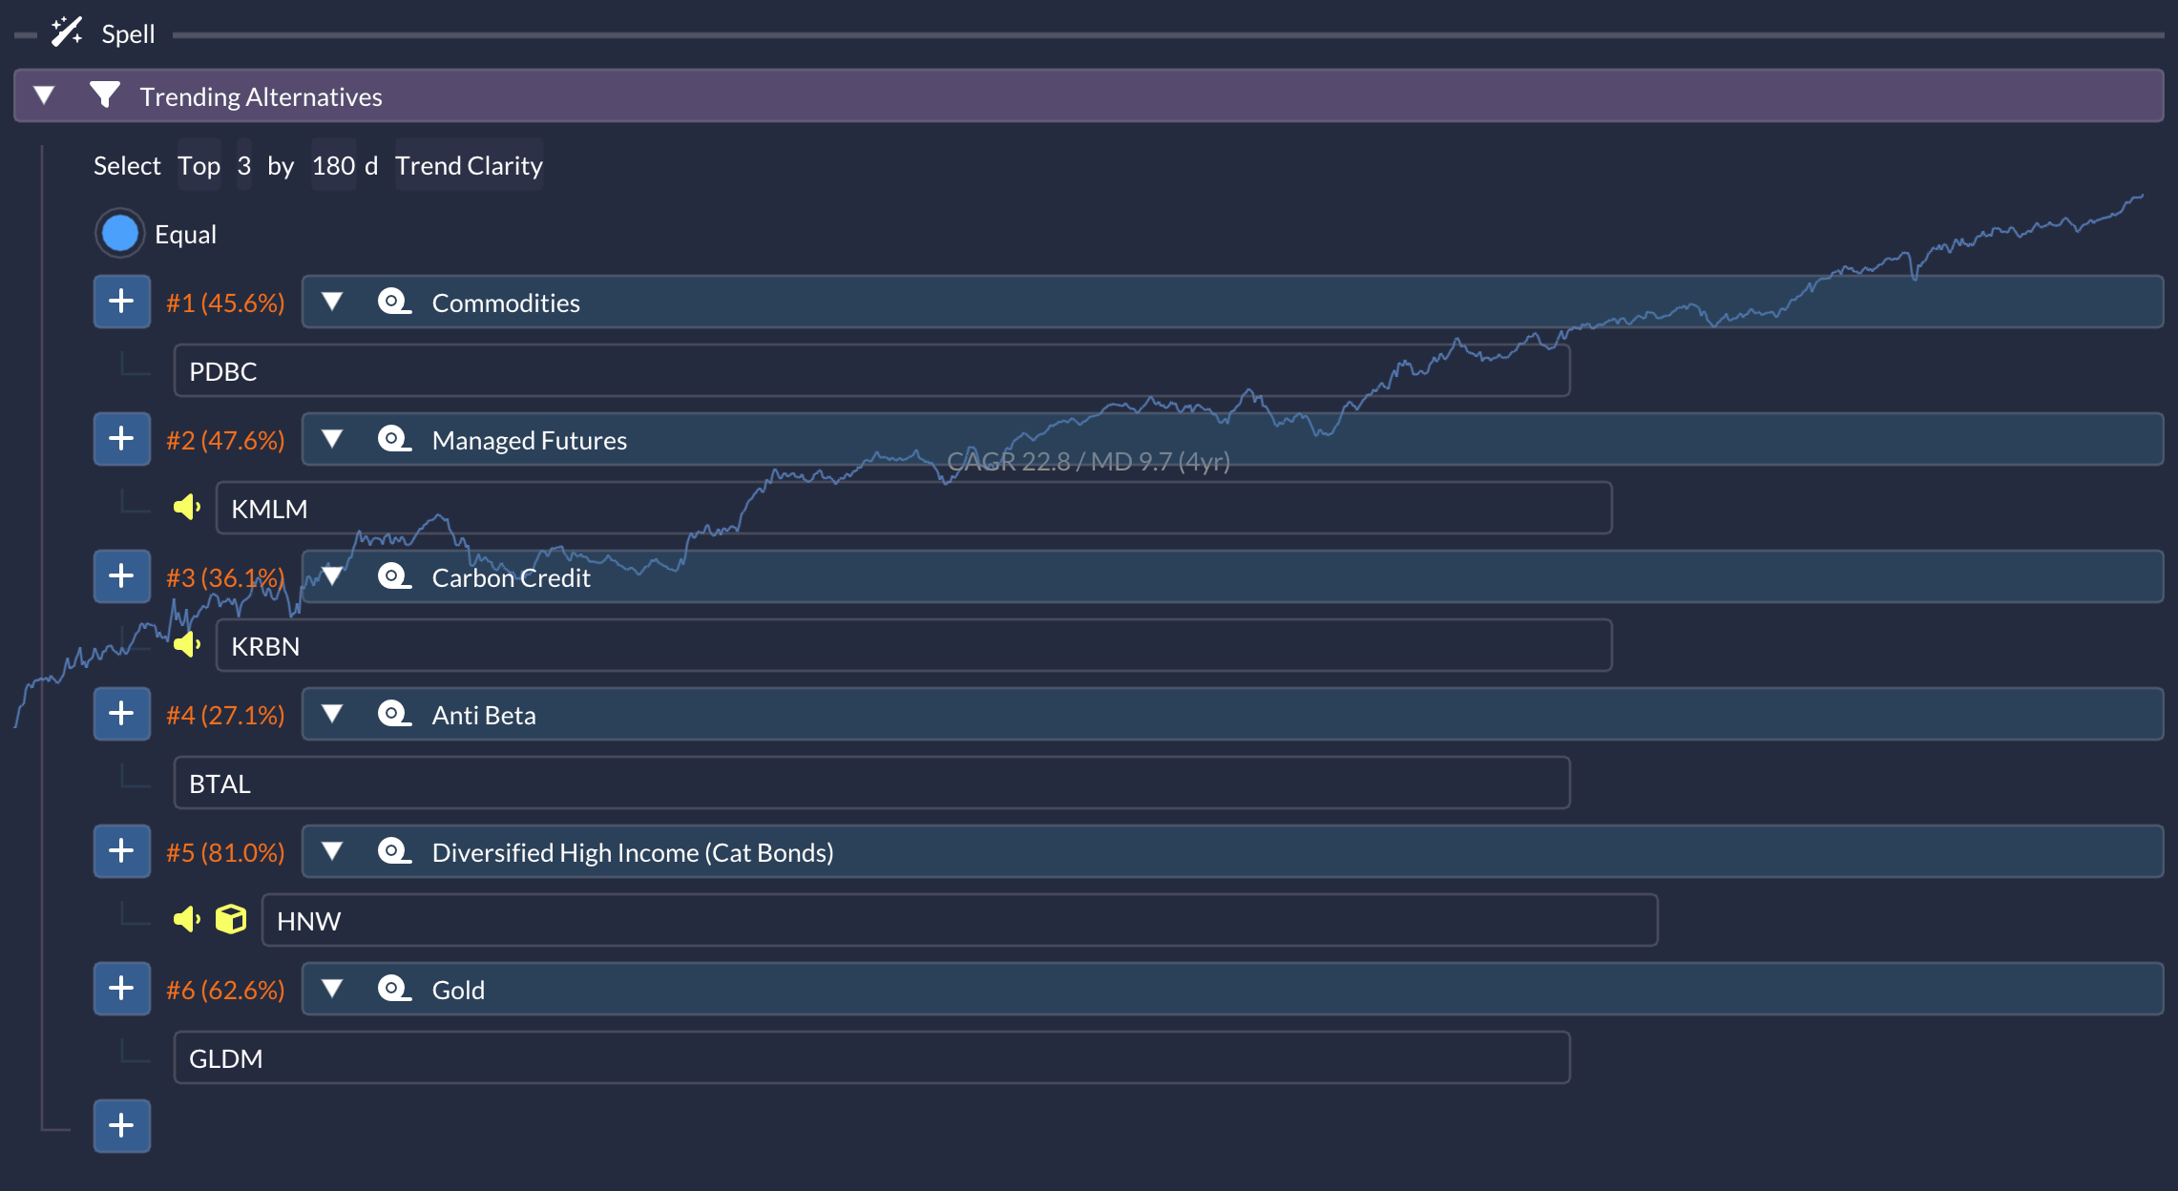Toggle the Top selection mode field
The width and height of the screenshot is (2178, 1191).
coord(199,166)
